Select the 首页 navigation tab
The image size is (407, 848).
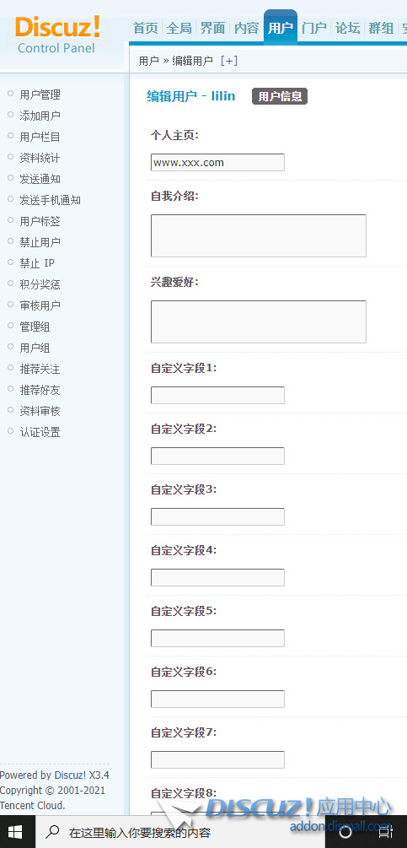(x=146, y=28)
